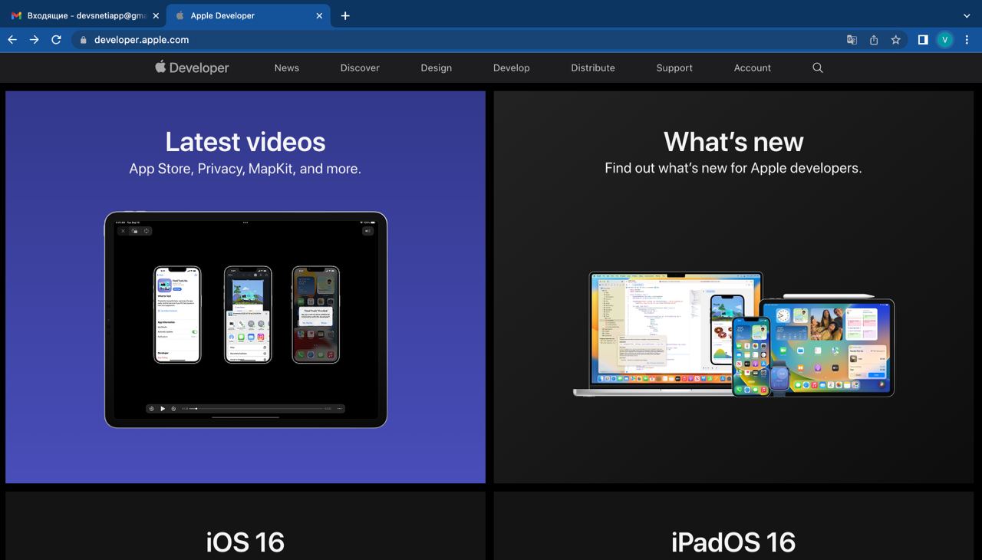The height and width of the screenshot is (560, 982).
Task: Open the Design menu item
Action: (437, 68)
